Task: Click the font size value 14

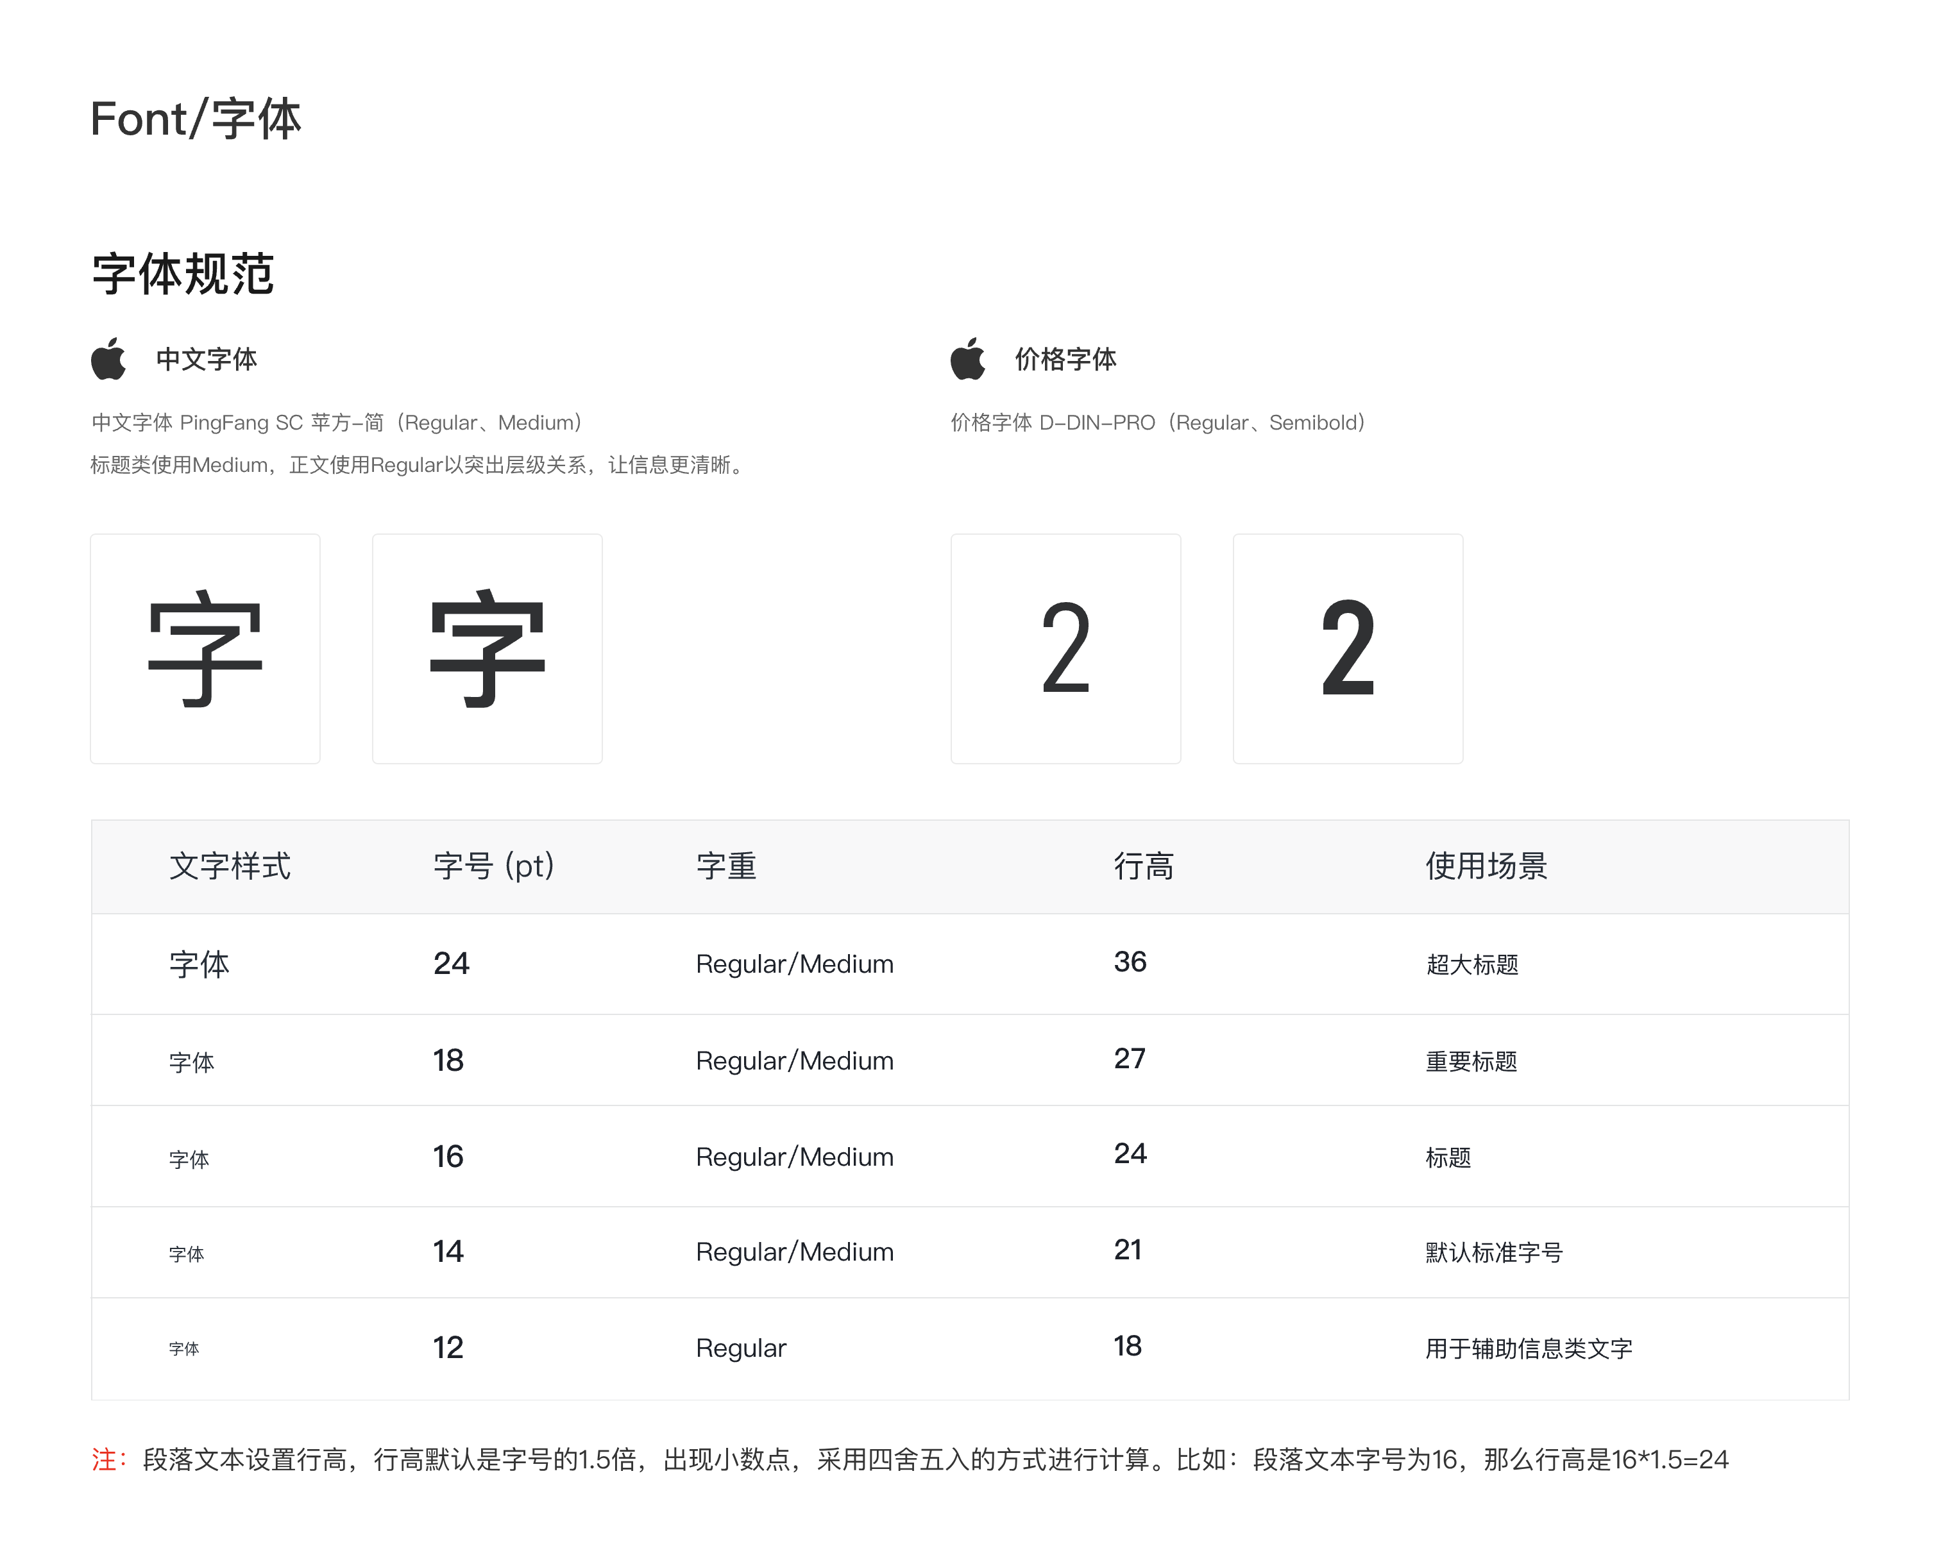Action: coord(448,1252)
